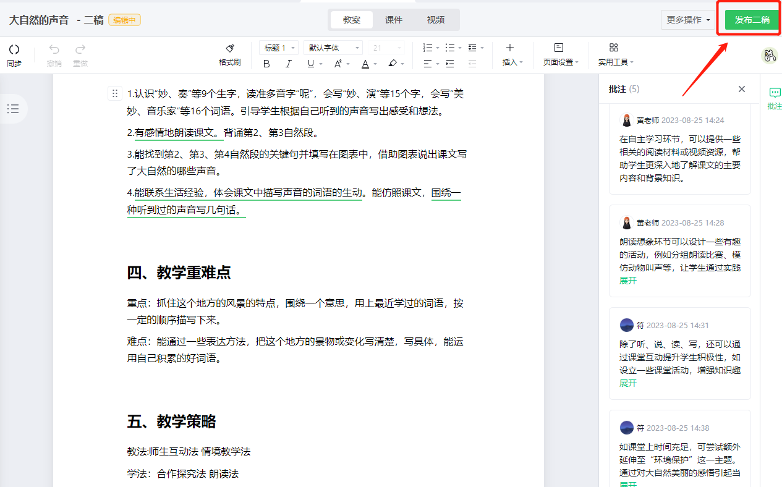
Task: Click 符's avatar on the 14:31 comment
Action: click(626, 325)
